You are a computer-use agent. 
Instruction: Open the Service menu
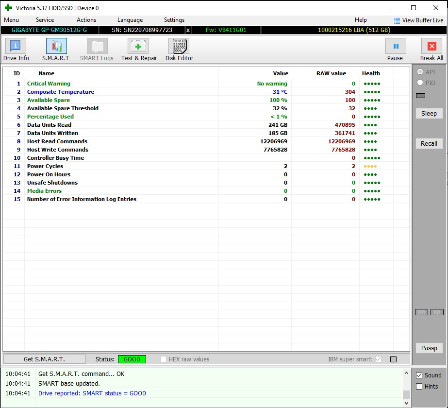coord(45,20)
